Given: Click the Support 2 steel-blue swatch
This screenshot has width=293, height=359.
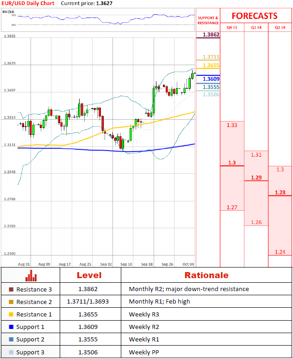Looking at the screenshot, I should (11, 339).
